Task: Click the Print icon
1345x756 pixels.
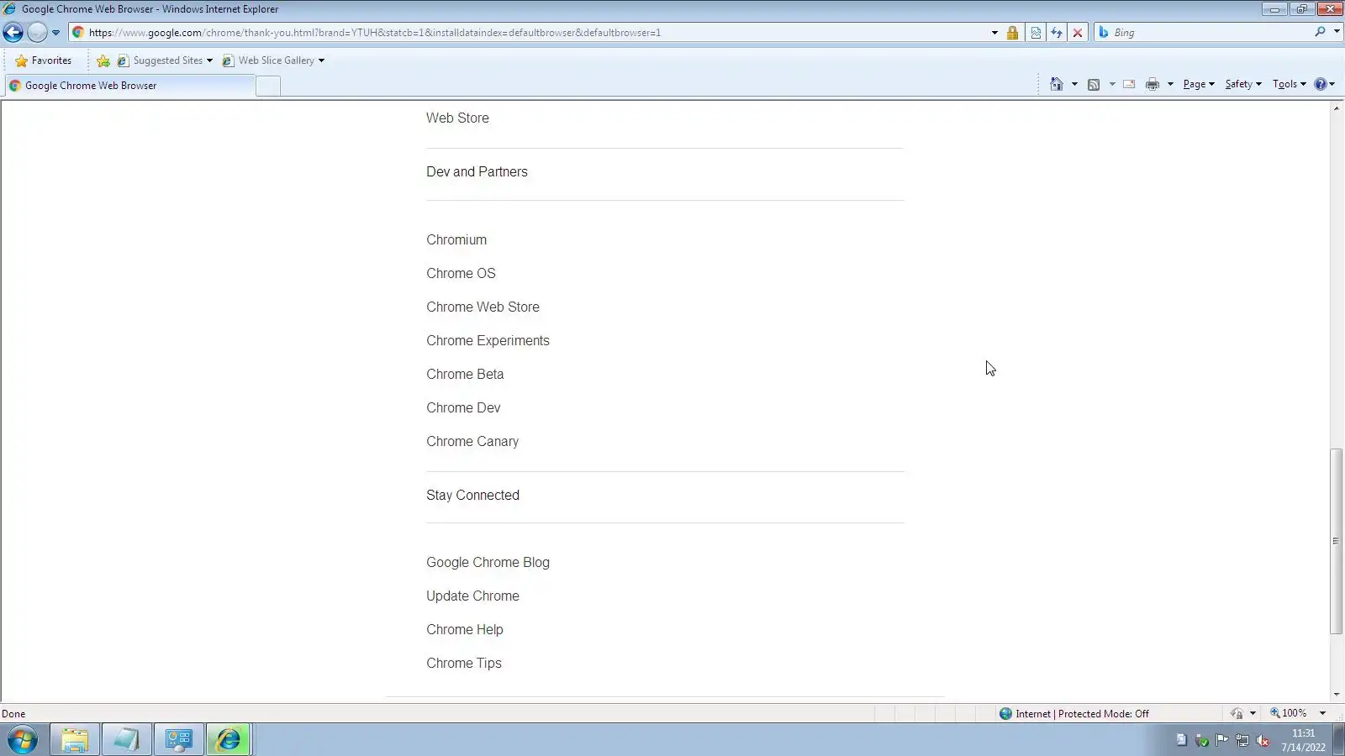Action: click(x=1152, y=84)
